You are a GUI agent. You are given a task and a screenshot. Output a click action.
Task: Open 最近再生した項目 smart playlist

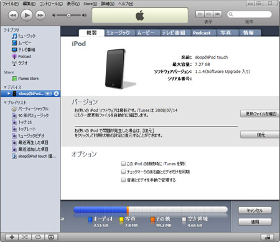(30, 143)
